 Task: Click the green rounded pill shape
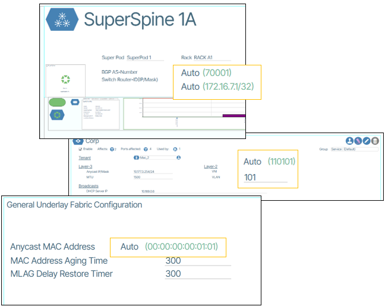[58, 102]
